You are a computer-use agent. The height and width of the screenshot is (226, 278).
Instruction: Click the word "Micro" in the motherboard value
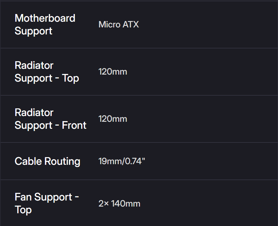click(109, 25)
